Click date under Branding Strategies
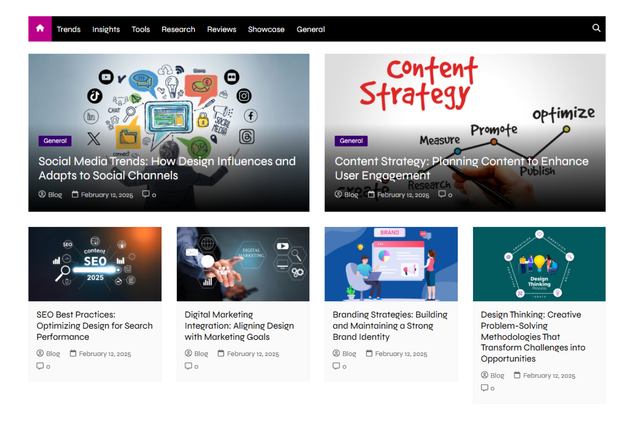This screenshot has height=434, width=634. 401,354
